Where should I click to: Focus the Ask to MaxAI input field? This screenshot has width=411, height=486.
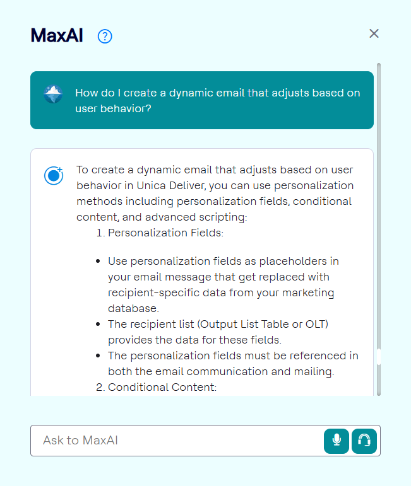tap(177, 441)
